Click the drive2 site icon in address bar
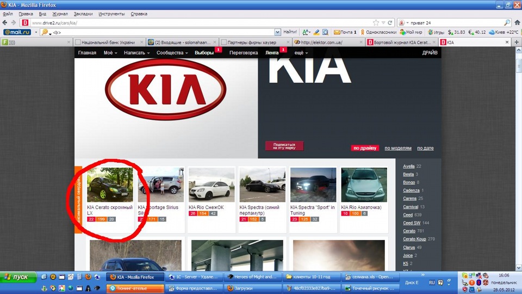The height and width of the screenshot is (294, 522). (24, 23)
